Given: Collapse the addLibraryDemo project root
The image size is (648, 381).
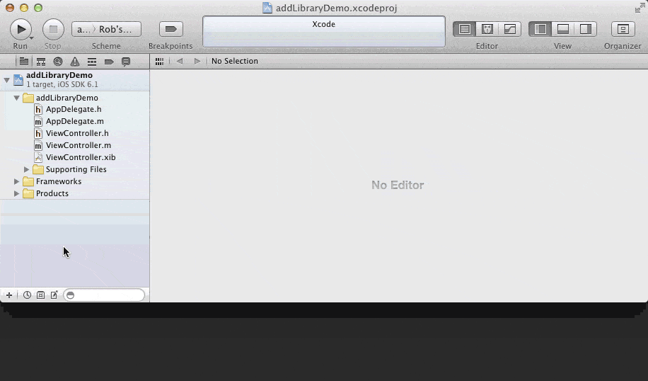Looking at the screenshot, I should (6, 80).
